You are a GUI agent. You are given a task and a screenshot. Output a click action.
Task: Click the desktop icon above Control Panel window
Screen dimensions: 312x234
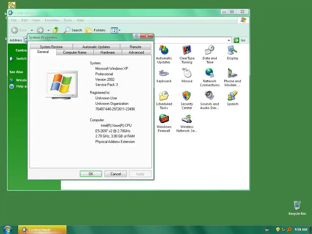[x=12, y=5]
